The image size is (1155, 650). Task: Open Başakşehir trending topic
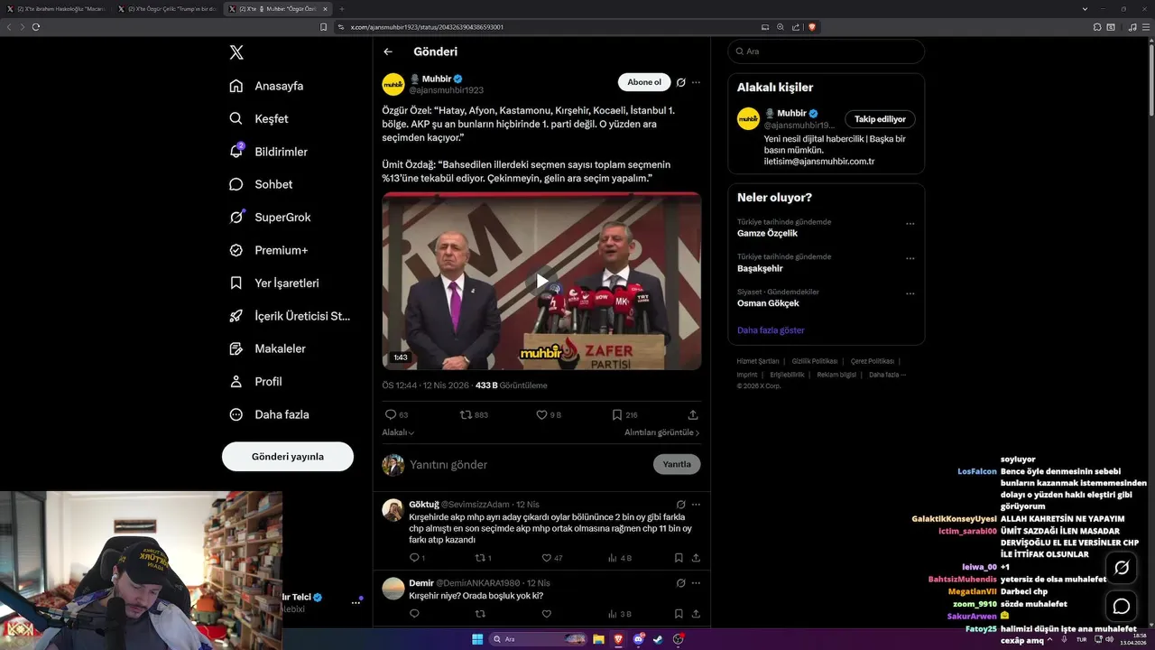pyautogui.click(x=760, y=268)
